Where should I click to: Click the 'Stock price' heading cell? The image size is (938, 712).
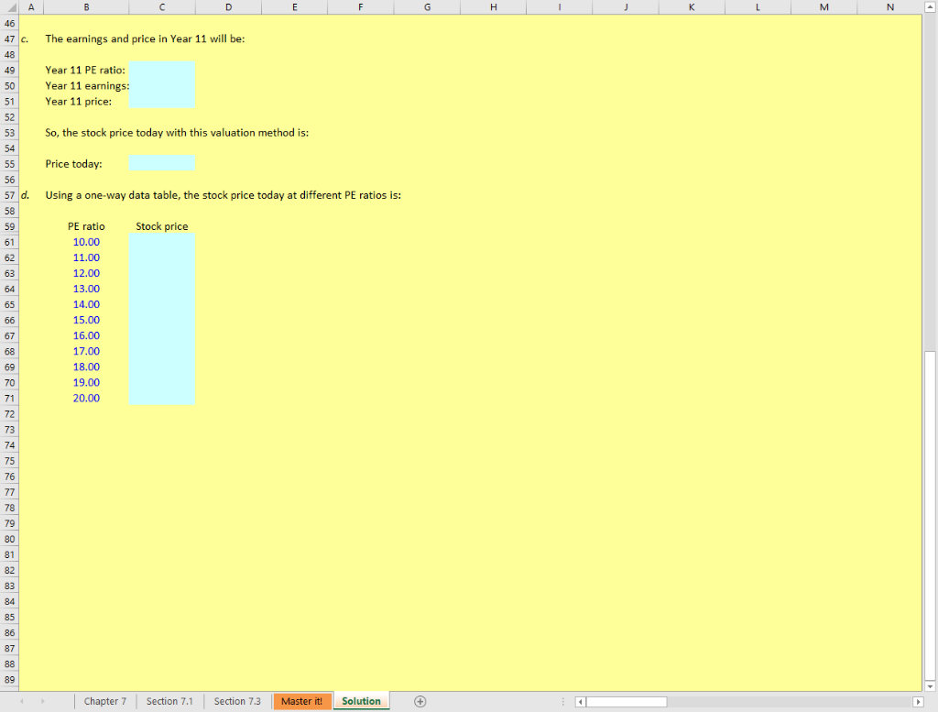(162, 226)
